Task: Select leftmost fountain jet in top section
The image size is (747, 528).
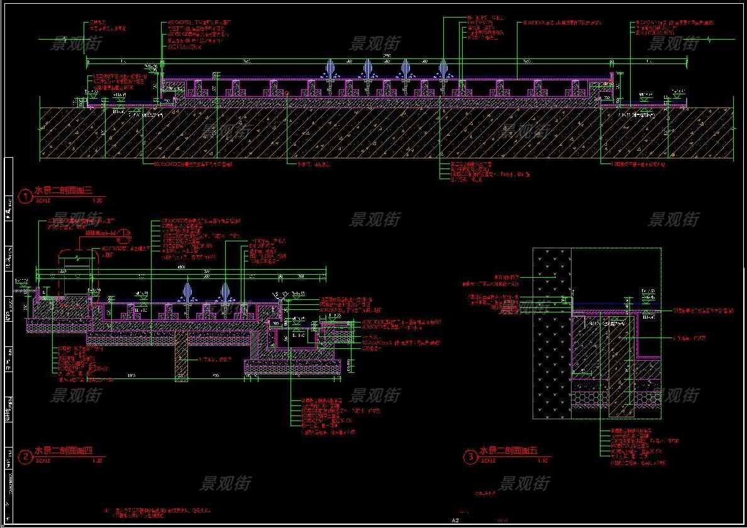Action: click(x=329, y=69)
